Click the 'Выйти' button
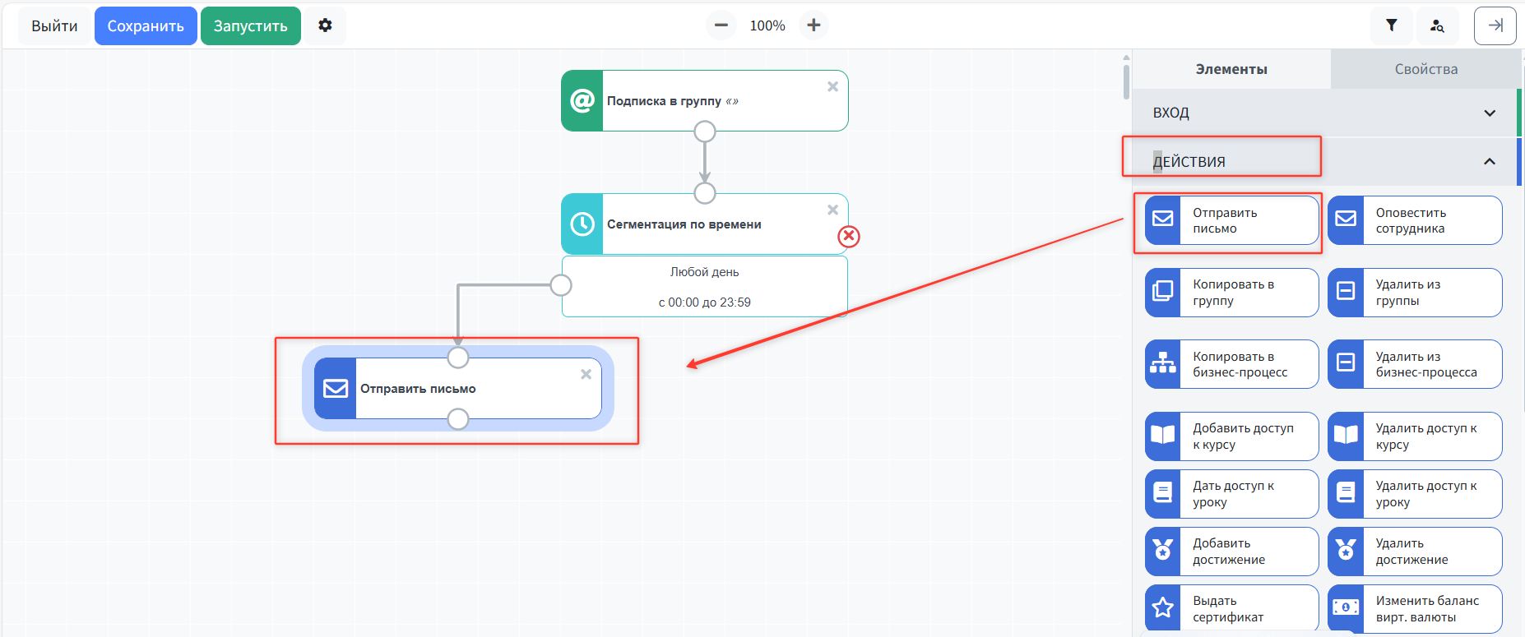This screenshot has width=1525, height=637. (x=54, y=25)
